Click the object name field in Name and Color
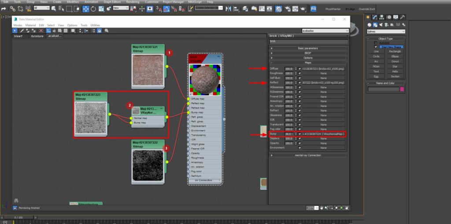Screen dimensions: 451x224 tap(384, 89)
